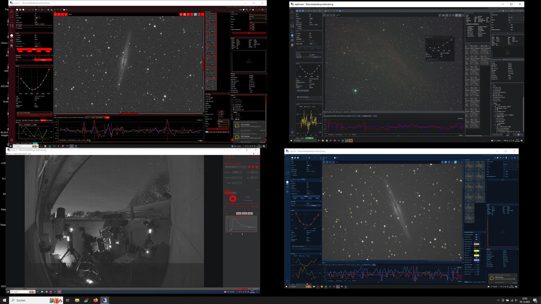Image resolution: width=541 pixels, height=304 pixels.
Task: Click first red camera icon beside camera name, heq-5
Action: pos(249,167)
